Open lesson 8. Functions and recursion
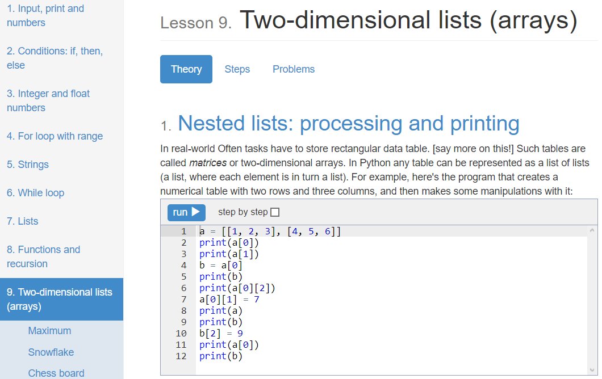Screen dimensions: 602x379 click(43, 256)
